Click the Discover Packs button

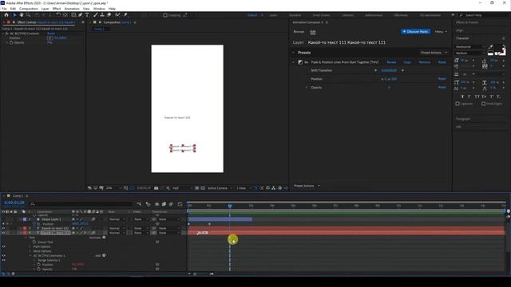(415, 32)
